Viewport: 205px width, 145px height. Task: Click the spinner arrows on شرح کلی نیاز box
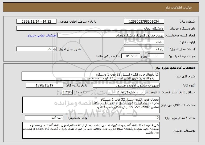tap(157, 74)
